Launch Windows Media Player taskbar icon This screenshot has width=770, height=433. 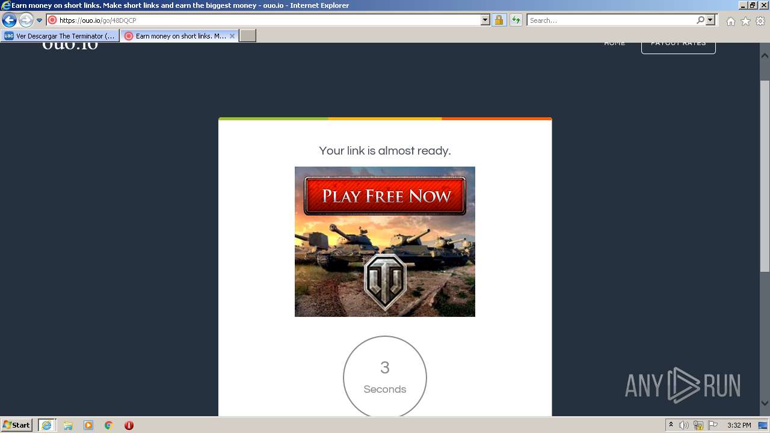coord(88,425)
